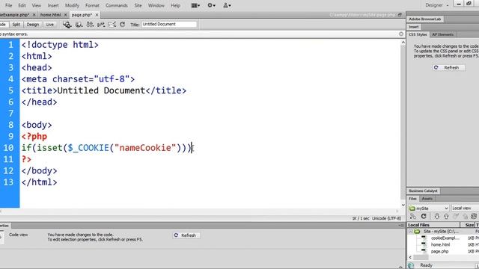Click the Size column header
The height and width of the screenshot is (269, 479).
(467, 225)
